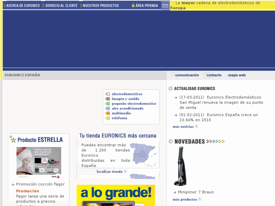
Task: Click the aire acondicionado category icon
Action: click(x=108, y=108)
